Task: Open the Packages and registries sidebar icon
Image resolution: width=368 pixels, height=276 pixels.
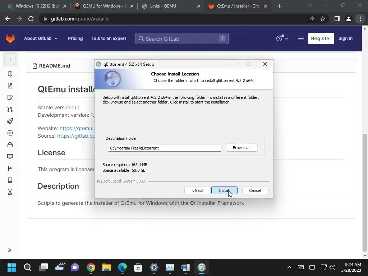Action: (x=10, y=145)
